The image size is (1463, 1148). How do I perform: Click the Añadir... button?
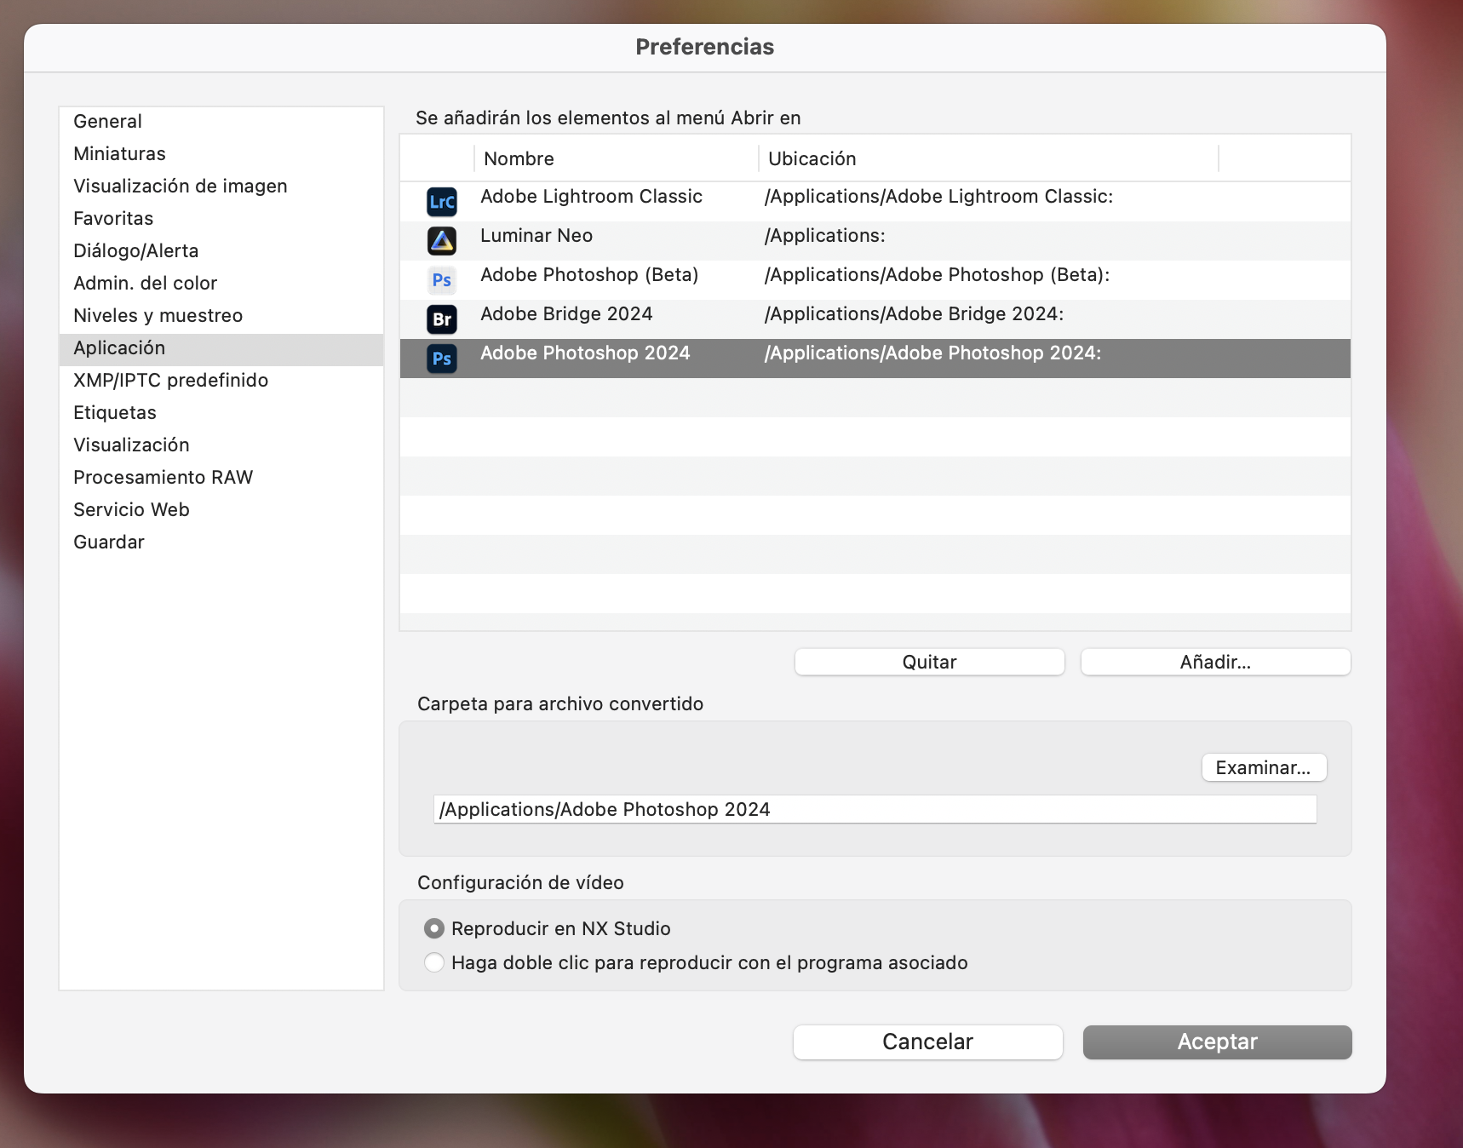(1215, 662)
